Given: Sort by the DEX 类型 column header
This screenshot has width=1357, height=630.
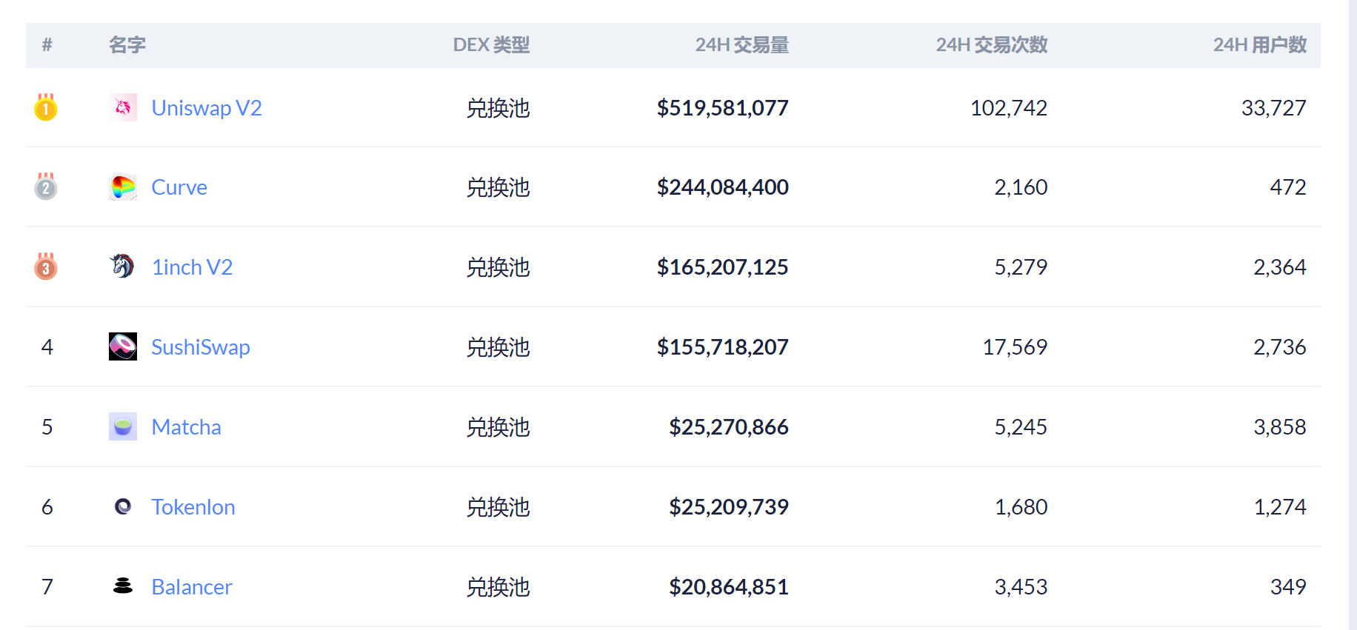Looking at the screenshot, I should point(491,45).
